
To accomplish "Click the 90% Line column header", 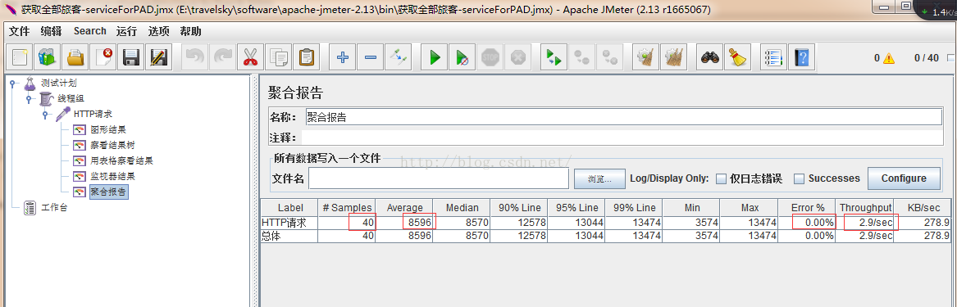I will [x=519, y=208].
